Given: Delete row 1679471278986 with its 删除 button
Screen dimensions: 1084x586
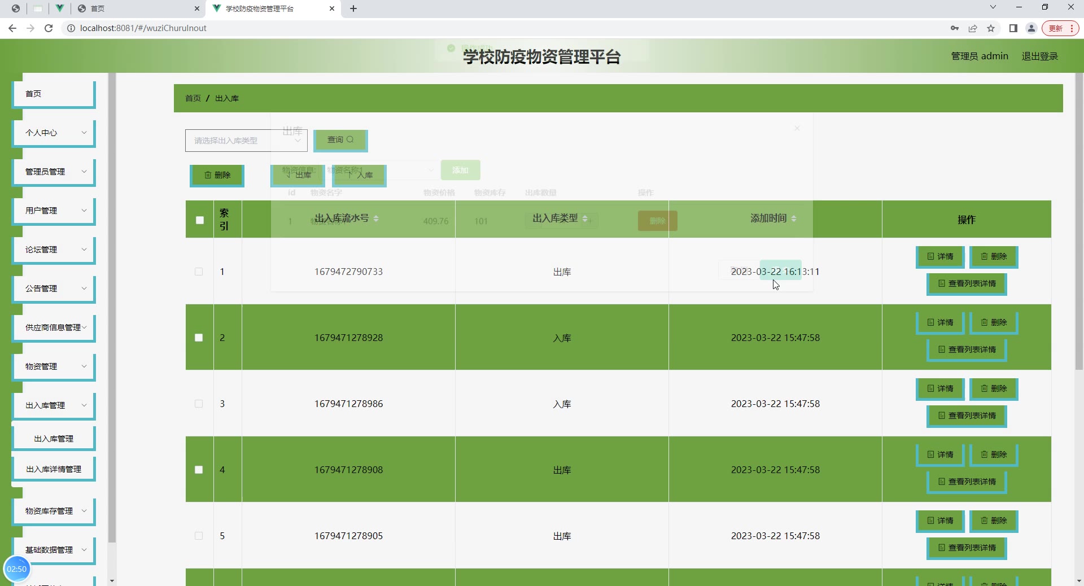Looking at the screenshot, I should tap(994, 389).
